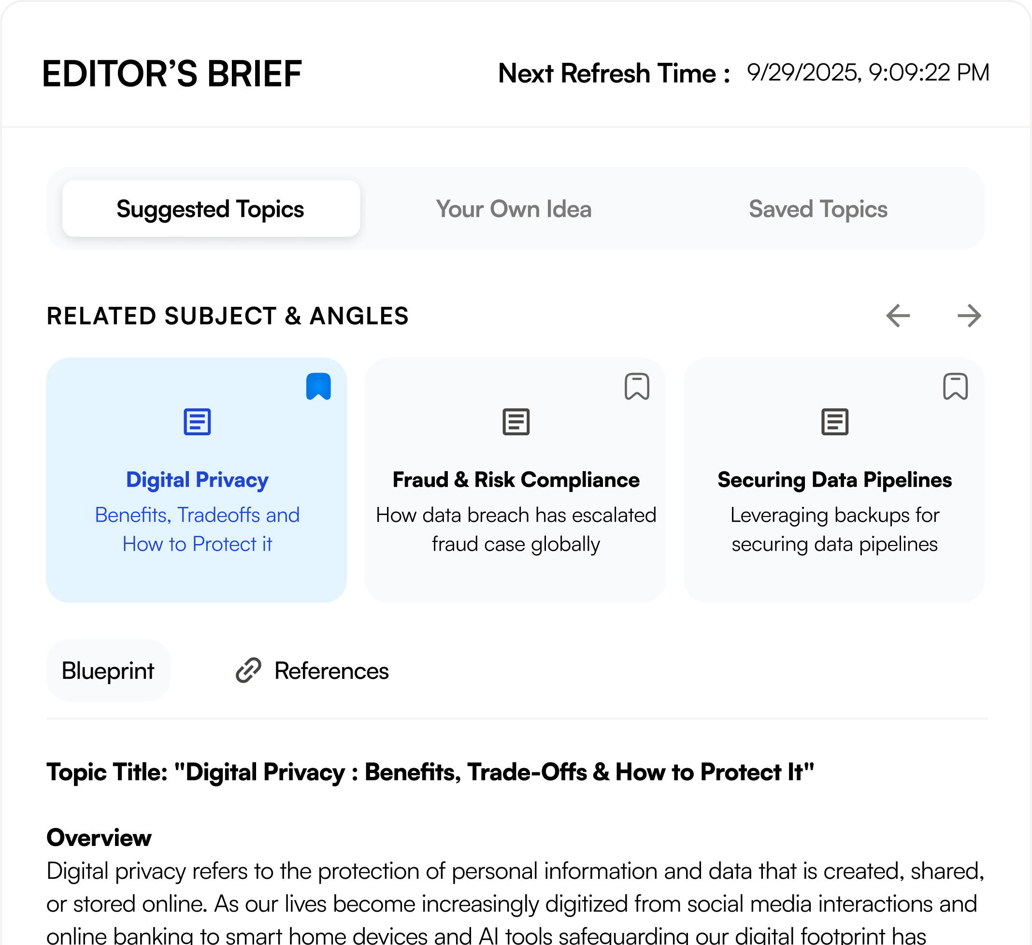
Task: Open the Saved Topics tab
Action: tap(817, 209)
